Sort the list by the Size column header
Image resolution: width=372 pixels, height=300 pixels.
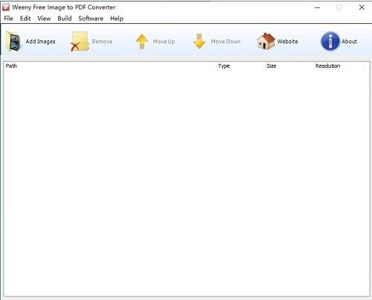click(x=289, y=66)
